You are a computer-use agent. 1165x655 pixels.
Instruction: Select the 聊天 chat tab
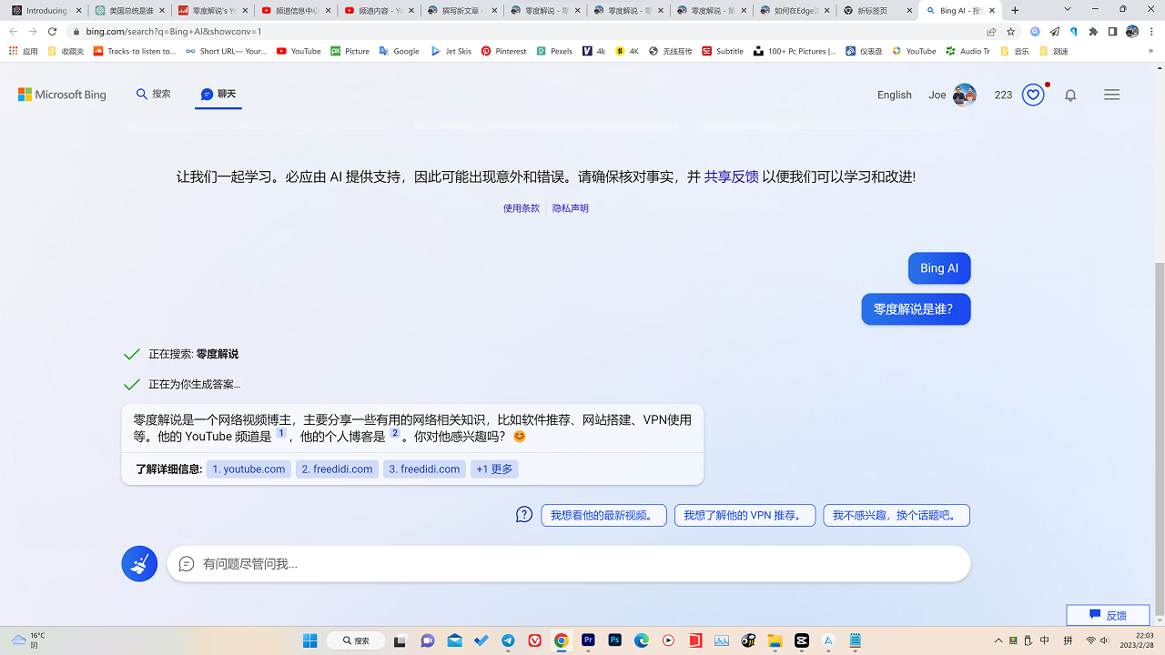218,94
